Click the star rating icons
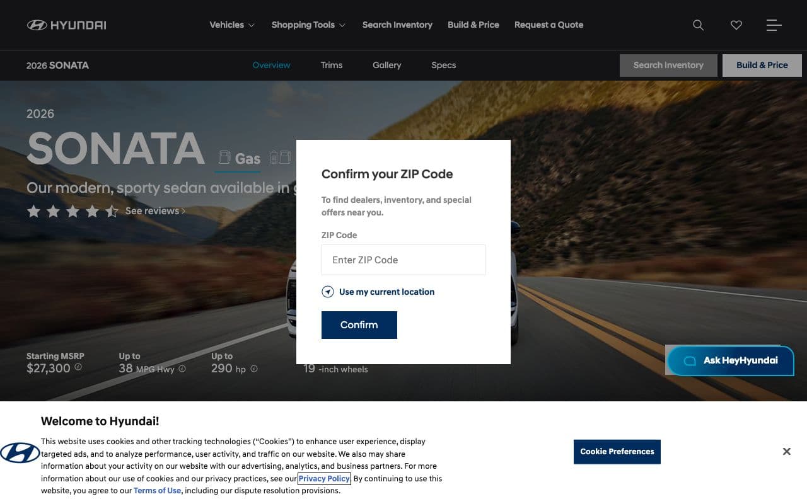This screenshot has width=807, height=504. coord(73,211)
